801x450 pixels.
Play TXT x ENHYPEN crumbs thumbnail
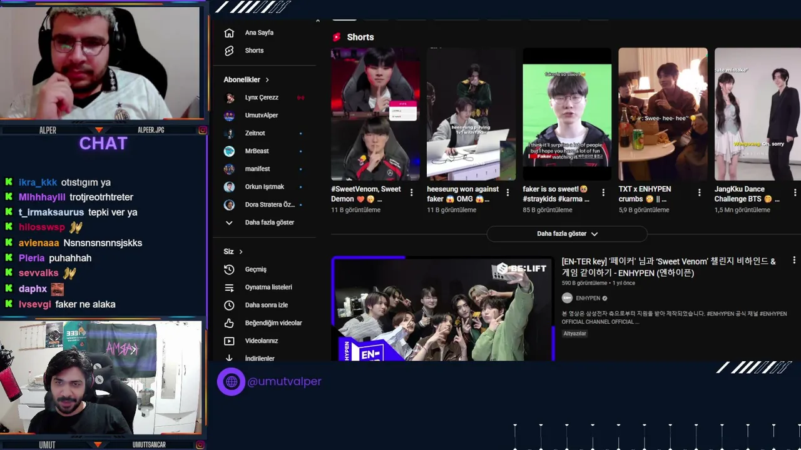pos(663,114)
